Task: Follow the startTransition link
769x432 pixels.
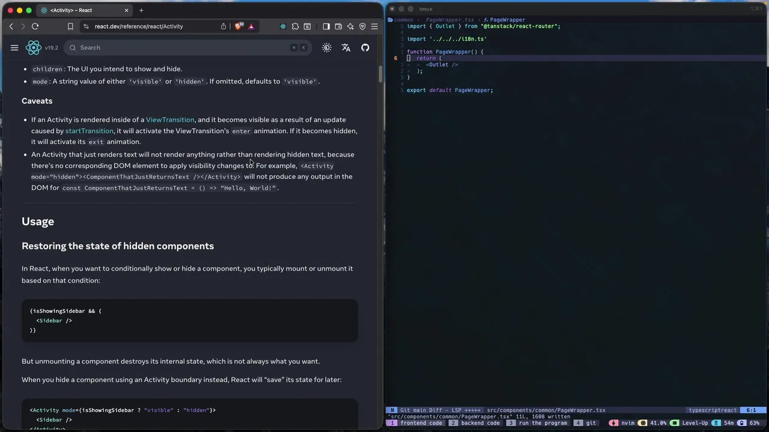Action: pyautogui.click(x=89, y=131)
